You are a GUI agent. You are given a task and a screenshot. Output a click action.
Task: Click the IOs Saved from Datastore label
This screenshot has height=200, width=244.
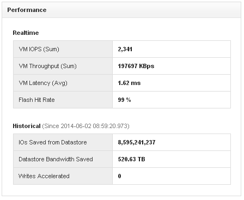point(53,142)
